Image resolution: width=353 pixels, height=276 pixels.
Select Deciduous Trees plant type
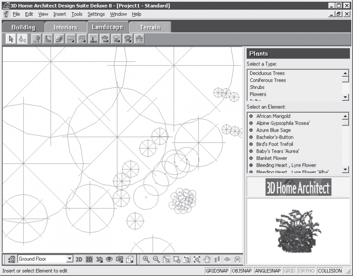[x=267, y=73]
